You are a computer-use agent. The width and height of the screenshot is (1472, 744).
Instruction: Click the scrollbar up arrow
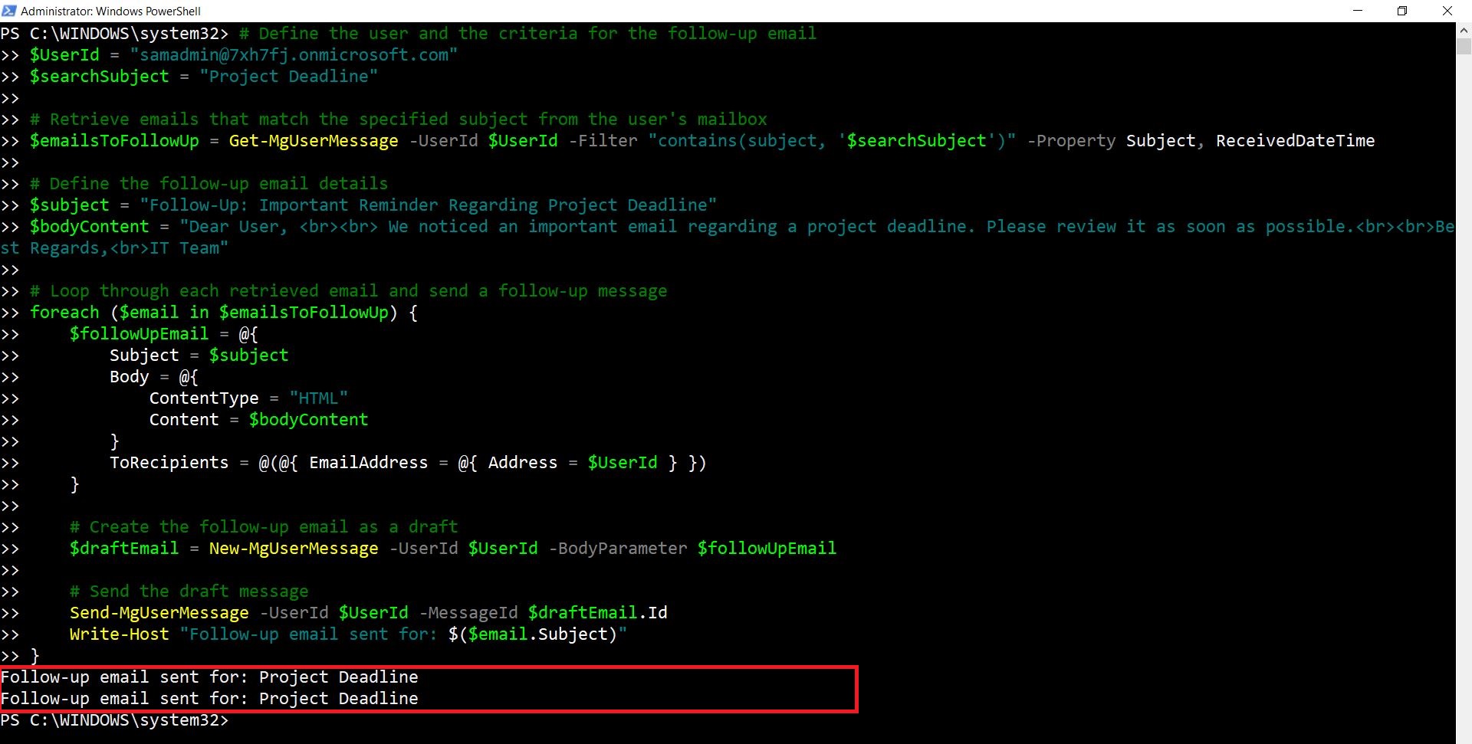[x=1464, y=31]
